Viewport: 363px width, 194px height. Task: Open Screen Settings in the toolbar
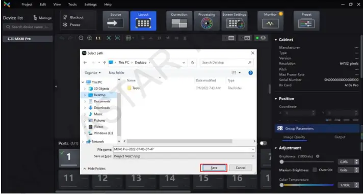(235, 21)
